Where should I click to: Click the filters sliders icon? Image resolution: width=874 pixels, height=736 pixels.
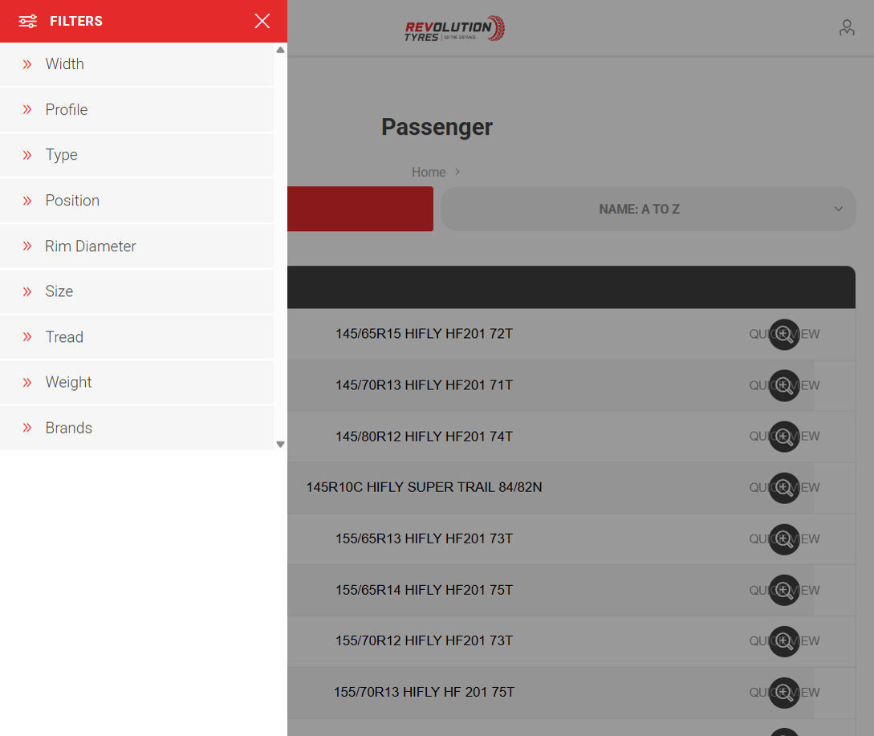coord(28,21)
